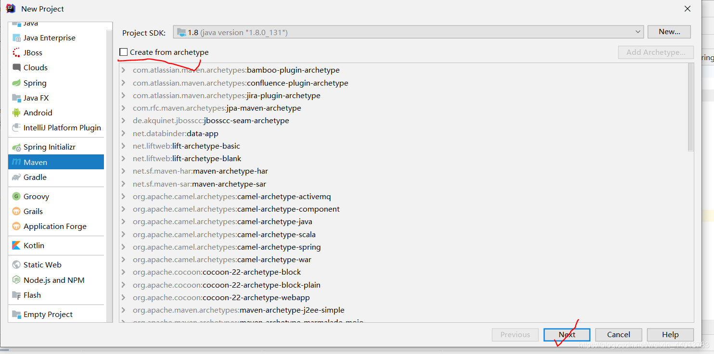Click the Clouds project type icon
714x354 pixels.
click(x=16, y=68)
